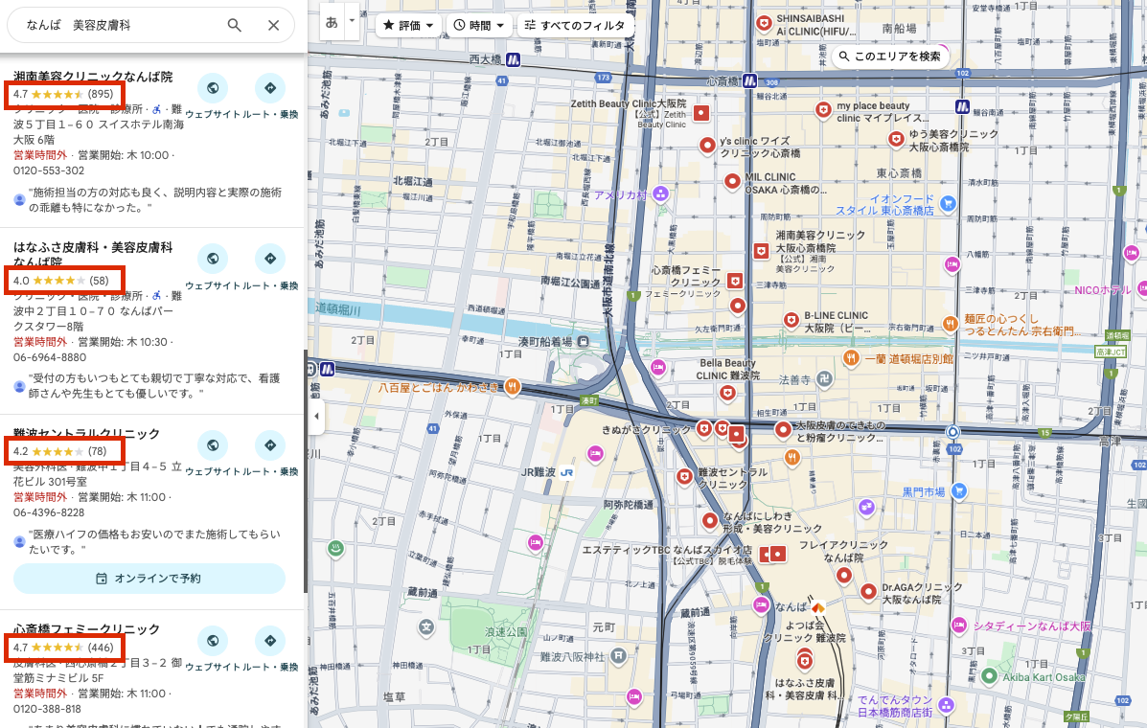This screenshot has width=1147, height=728.
Task: Click 八百屋とごはん かわさき restaurant icon
Action: click(x=512, y=387)
